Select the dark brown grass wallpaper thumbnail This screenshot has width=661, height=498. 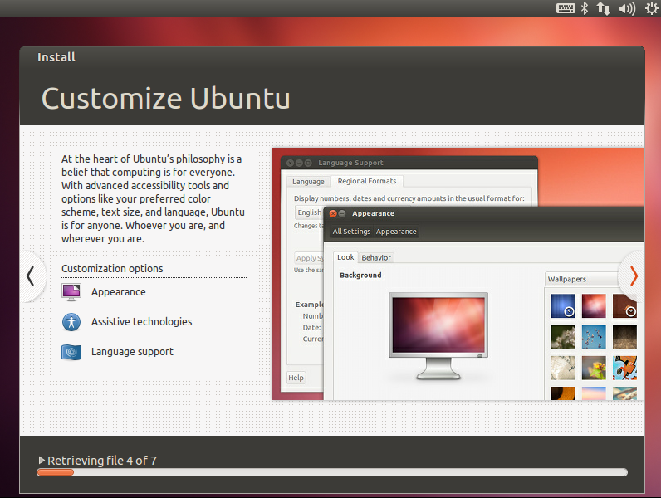pyautogui.click(x=624, y=337)
